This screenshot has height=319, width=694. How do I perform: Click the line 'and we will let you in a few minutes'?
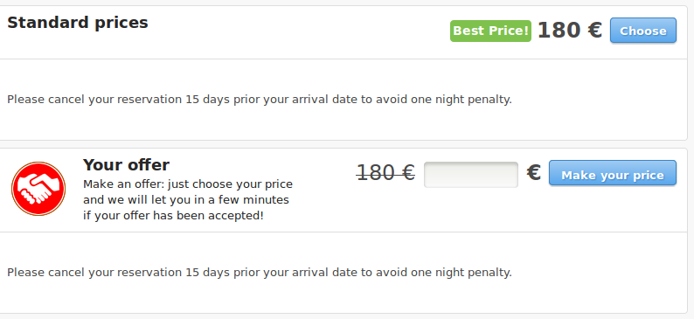(x=186, y=200)
